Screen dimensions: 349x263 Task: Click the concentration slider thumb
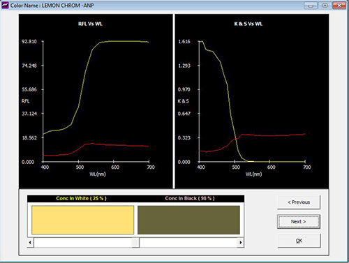135,243
